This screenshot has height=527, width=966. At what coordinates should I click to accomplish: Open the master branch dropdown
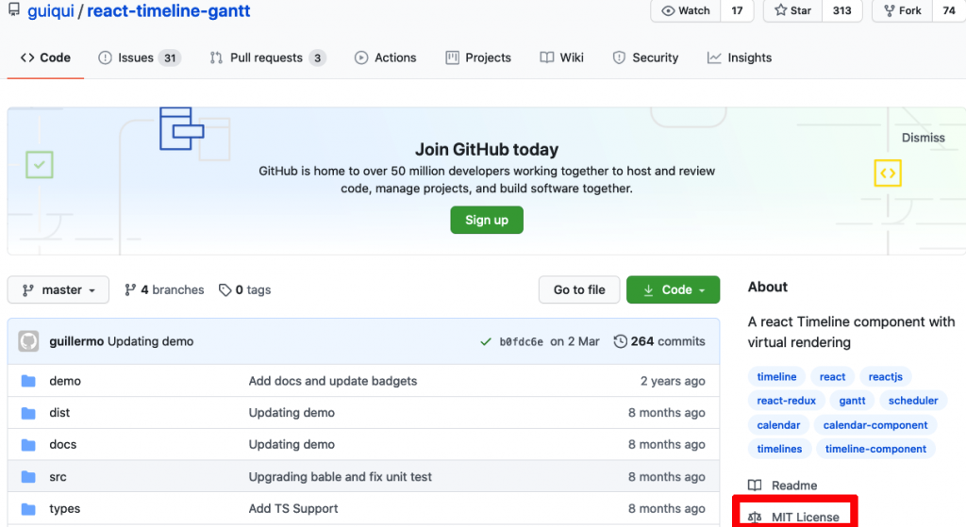[58, 290]
